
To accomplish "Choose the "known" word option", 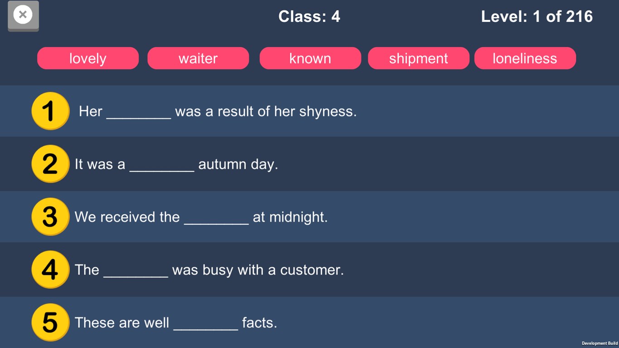I will (310, 58).
